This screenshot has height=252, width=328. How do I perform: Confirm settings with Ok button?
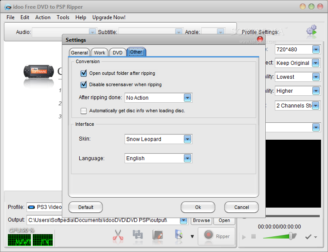click(x=198, y=207)
